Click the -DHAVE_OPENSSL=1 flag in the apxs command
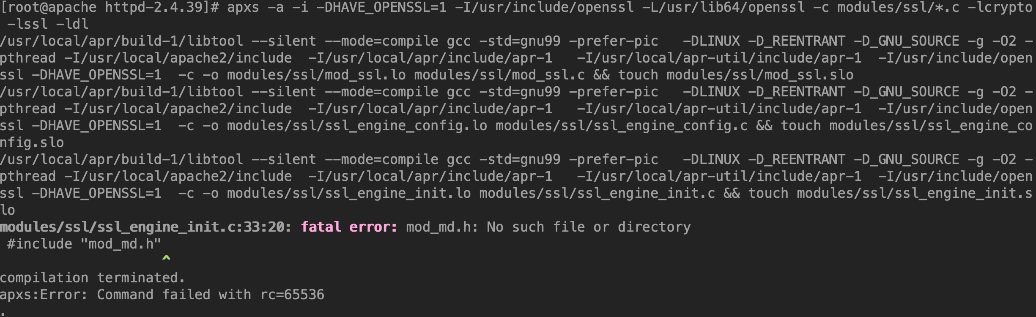 click(381, 8)
